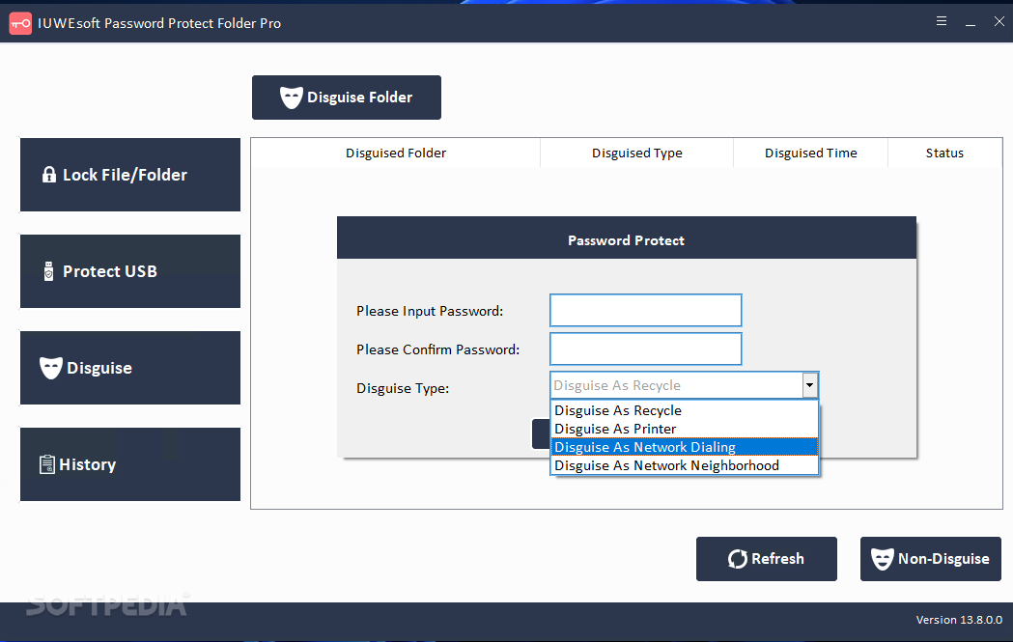Collapse the Disguise Type dropdown arrow
The width and height of the screenshot is (1013, 642).
click(x=809, y=385)
